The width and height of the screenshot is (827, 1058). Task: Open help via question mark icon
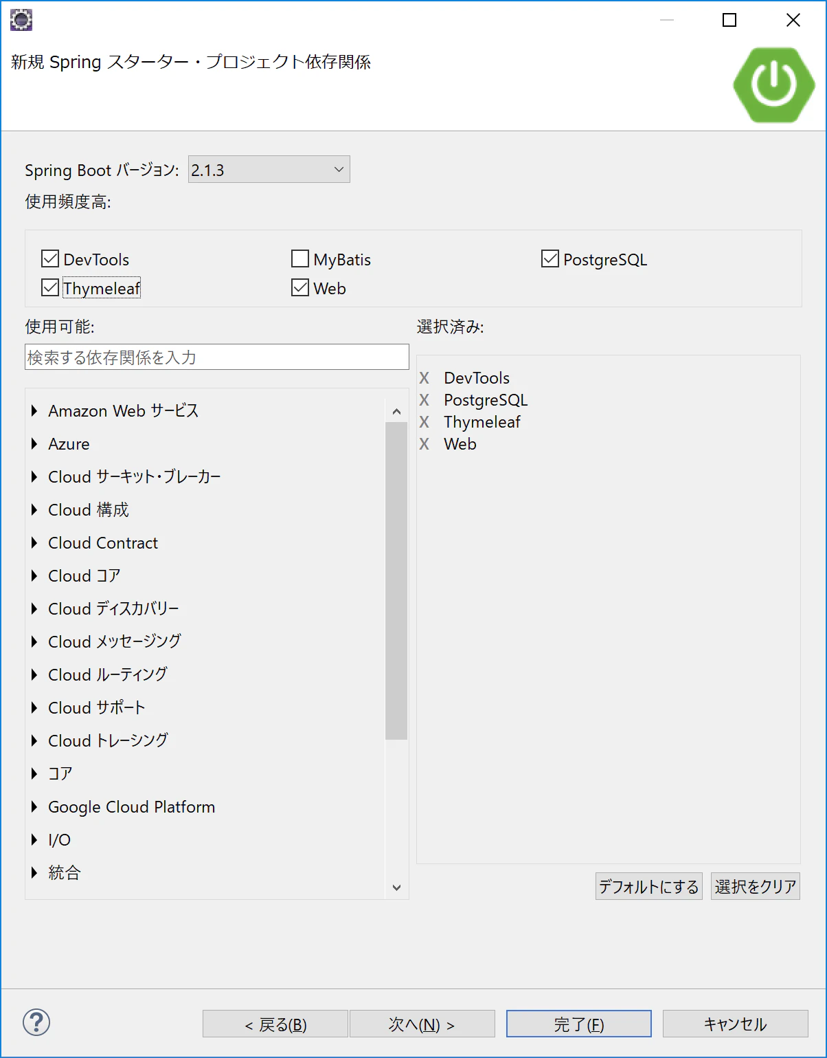(x=36, y=1022)
